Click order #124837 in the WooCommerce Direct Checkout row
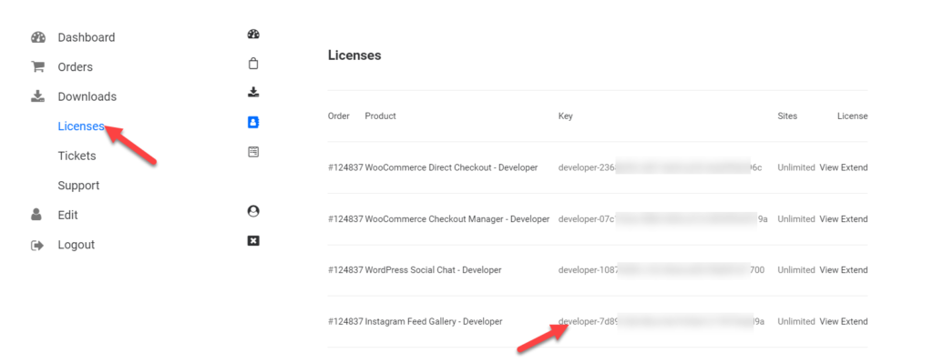This screenshot has height=363, width=933. pyautogui.click(x=345, y=167)
